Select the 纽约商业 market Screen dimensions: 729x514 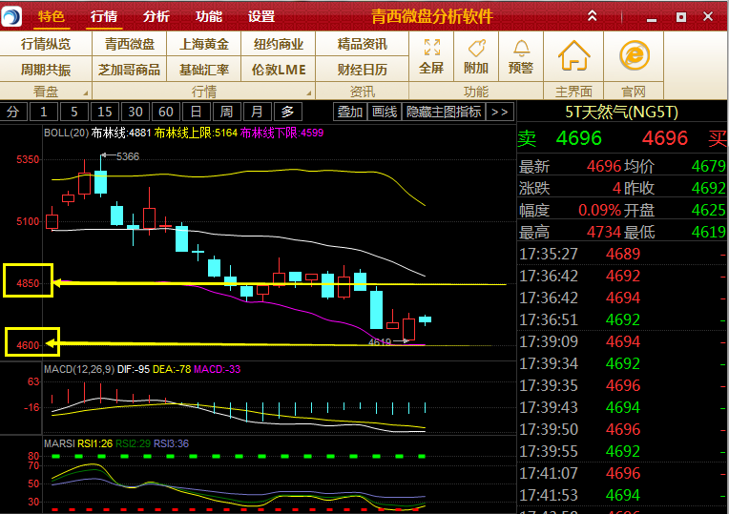[x=279, y=44]
